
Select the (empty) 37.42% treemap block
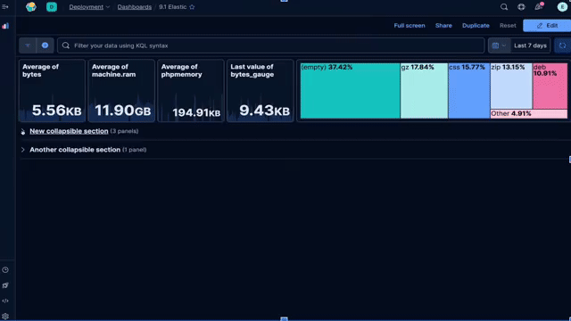[350, 91]
